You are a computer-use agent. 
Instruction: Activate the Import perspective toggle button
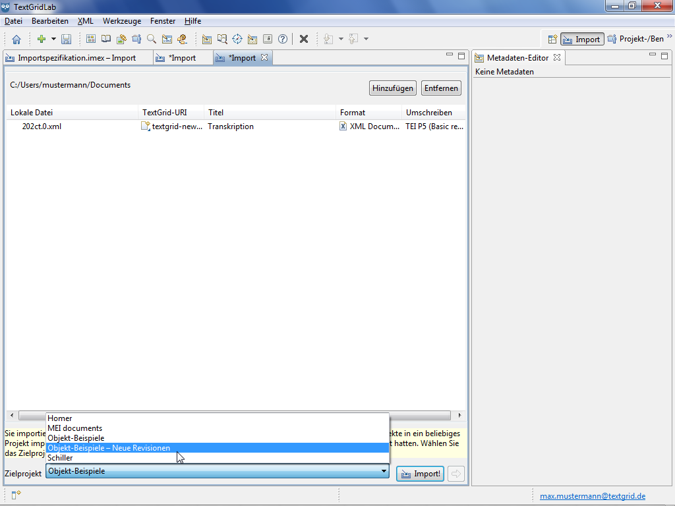[x=582, y=39]
